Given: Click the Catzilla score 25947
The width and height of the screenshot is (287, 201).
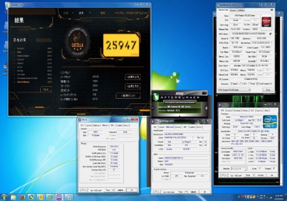Looking at the screenshot, I should [121, 45].
